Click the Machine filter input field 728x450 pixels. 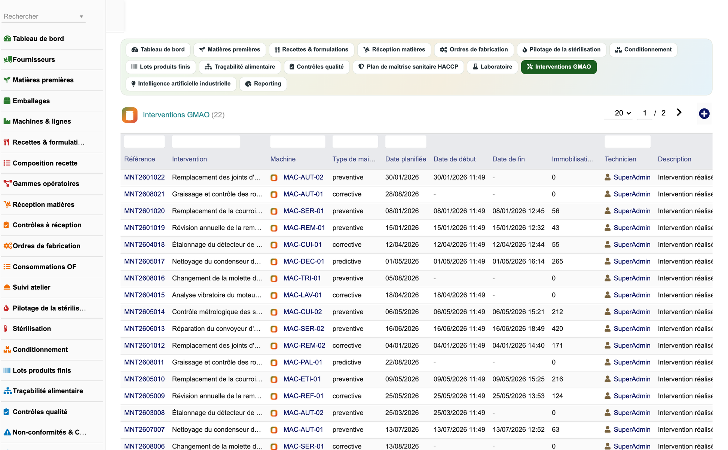pyautogui.click(x=298, y=142)
